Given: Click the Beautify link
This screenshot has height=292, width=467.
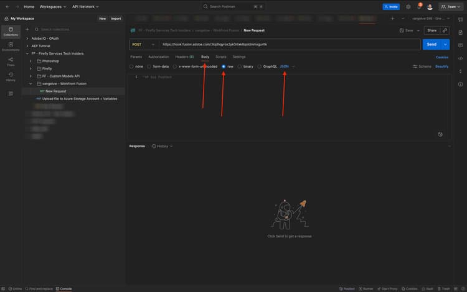Looking at the screenshot, I should tap(442, 66).
